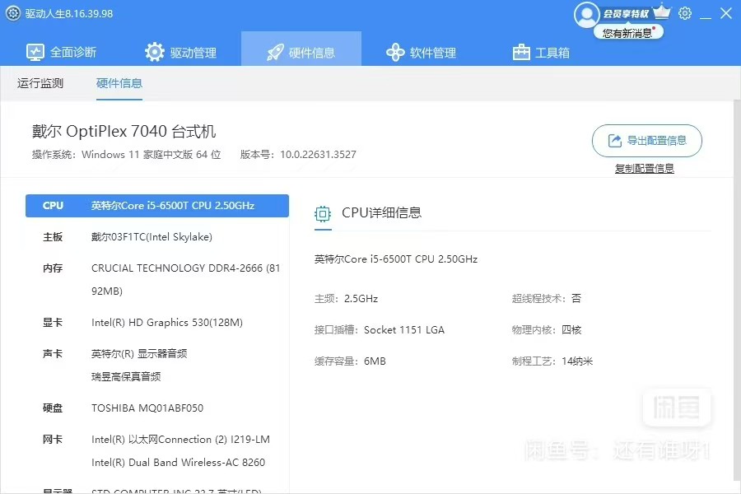This screenshot has width=741, height=494.
Task: Click the 操作系统 Windows 11 家庭中文版 text
Action: [x=126, y=155]
